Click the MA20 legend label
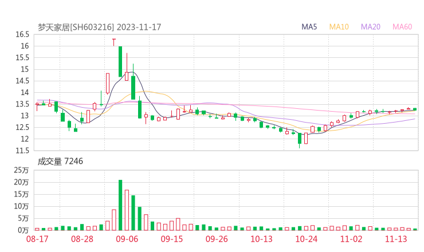Viewport: 424px width, 252px height. pyautogui.click(x=371, y=27)
